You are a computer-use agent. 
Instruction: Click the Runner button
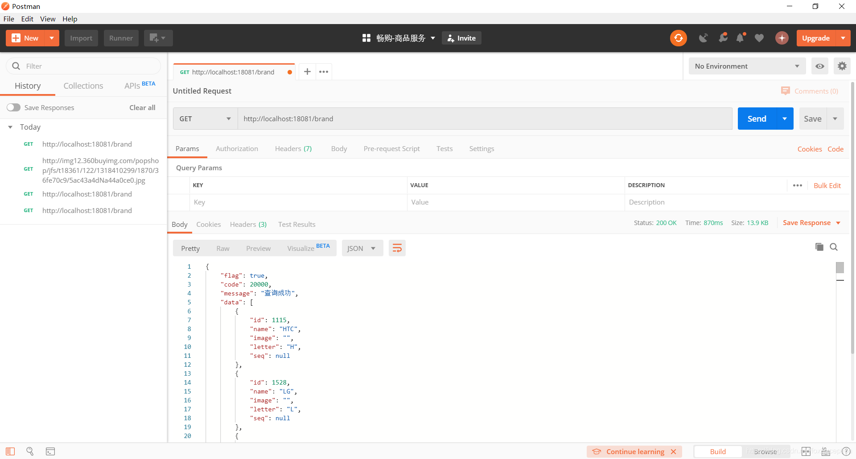pos(121,38)
